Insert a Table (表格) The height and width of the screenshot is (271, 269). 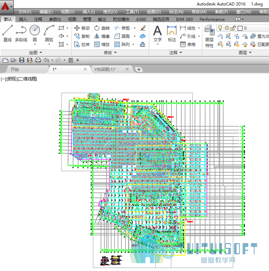(188, 44)
